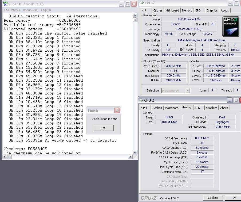Click the vertical scrollbar thumb in Super PI
241x202 pixels.
[x=135, y=20]
